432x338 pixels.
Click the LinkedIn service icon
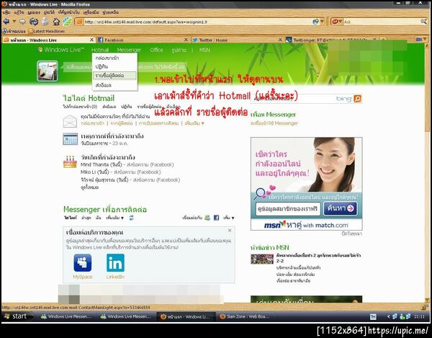click(x=115, y=263)
